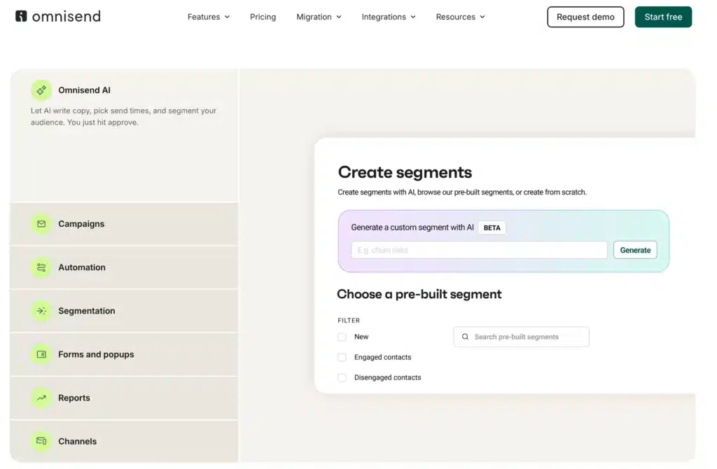Select the Reports tab label
This screenshot has height=469, width=717.
[74, 398]
